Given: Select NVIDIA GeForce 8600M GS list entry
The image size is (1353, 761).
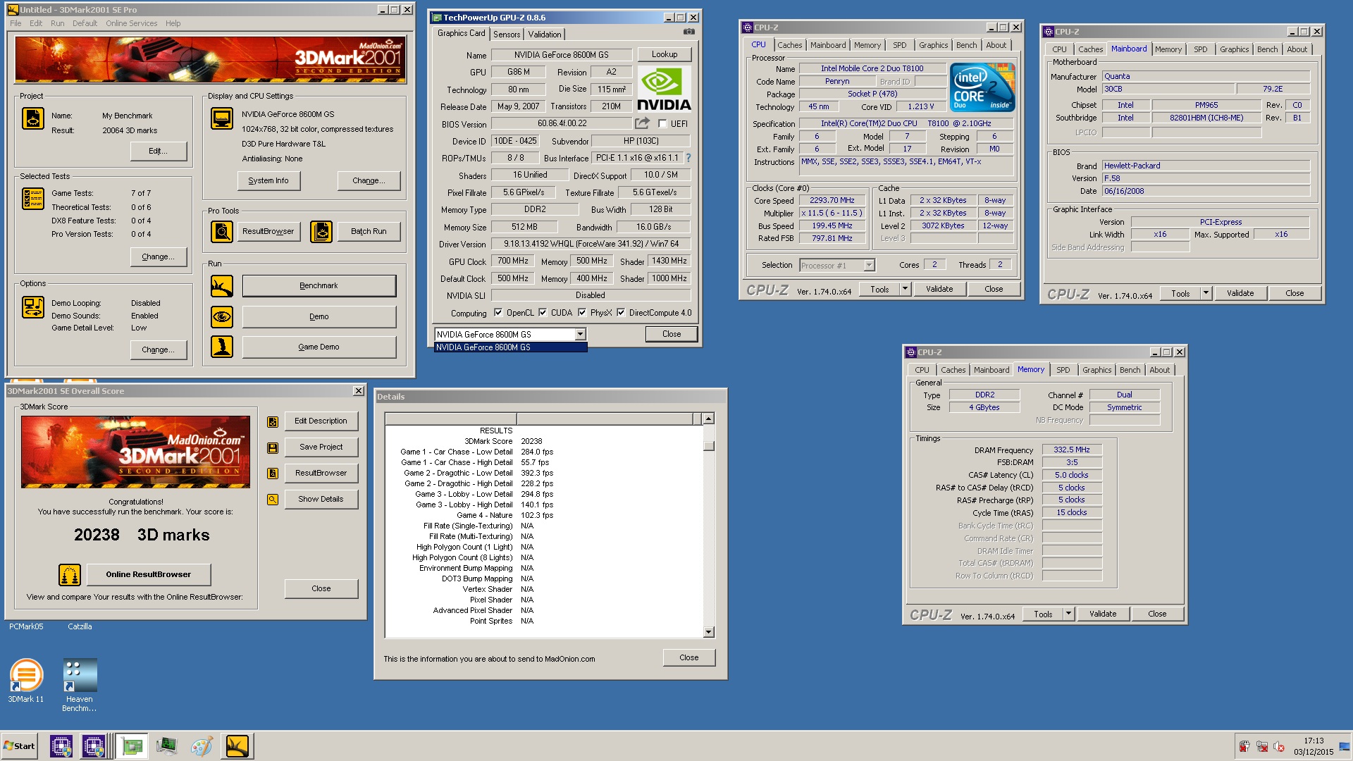Looking at the screenshot, I should [510, 347].
